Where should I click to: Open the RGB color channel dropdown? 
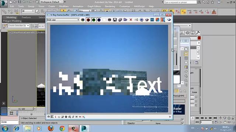click(63, 20)
